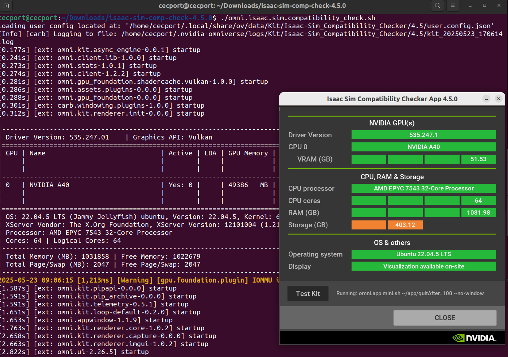508x357 pixels.
Task: Click the CPU processor label
Action: pos(311,188)
